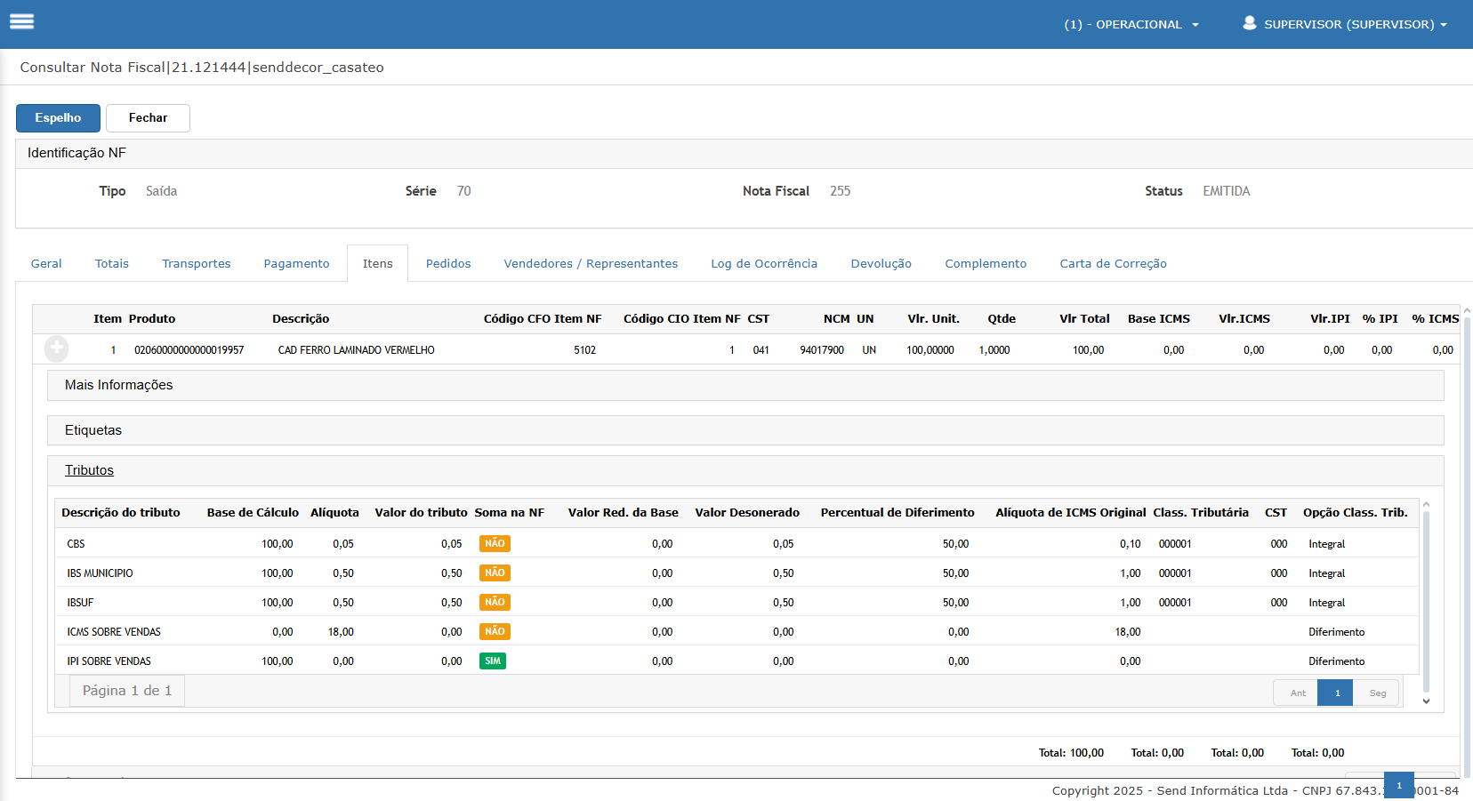The height and width of the screenshot is (801, 1473).
Task: Go to the Carta de Correção tab
Action: click(1113, 264)
